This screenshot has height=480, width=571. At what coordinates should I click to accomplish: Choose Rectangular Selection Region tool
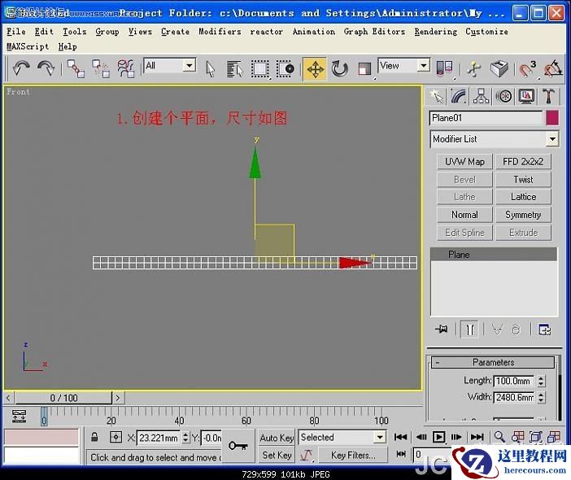[x=260, y=68]
